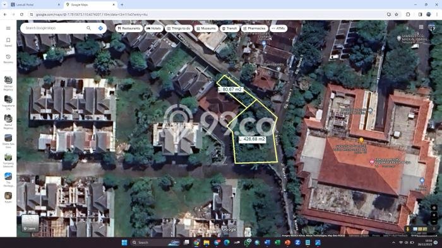Open the Recents panel
Screen dimensions: 442x248
point(8,59)
